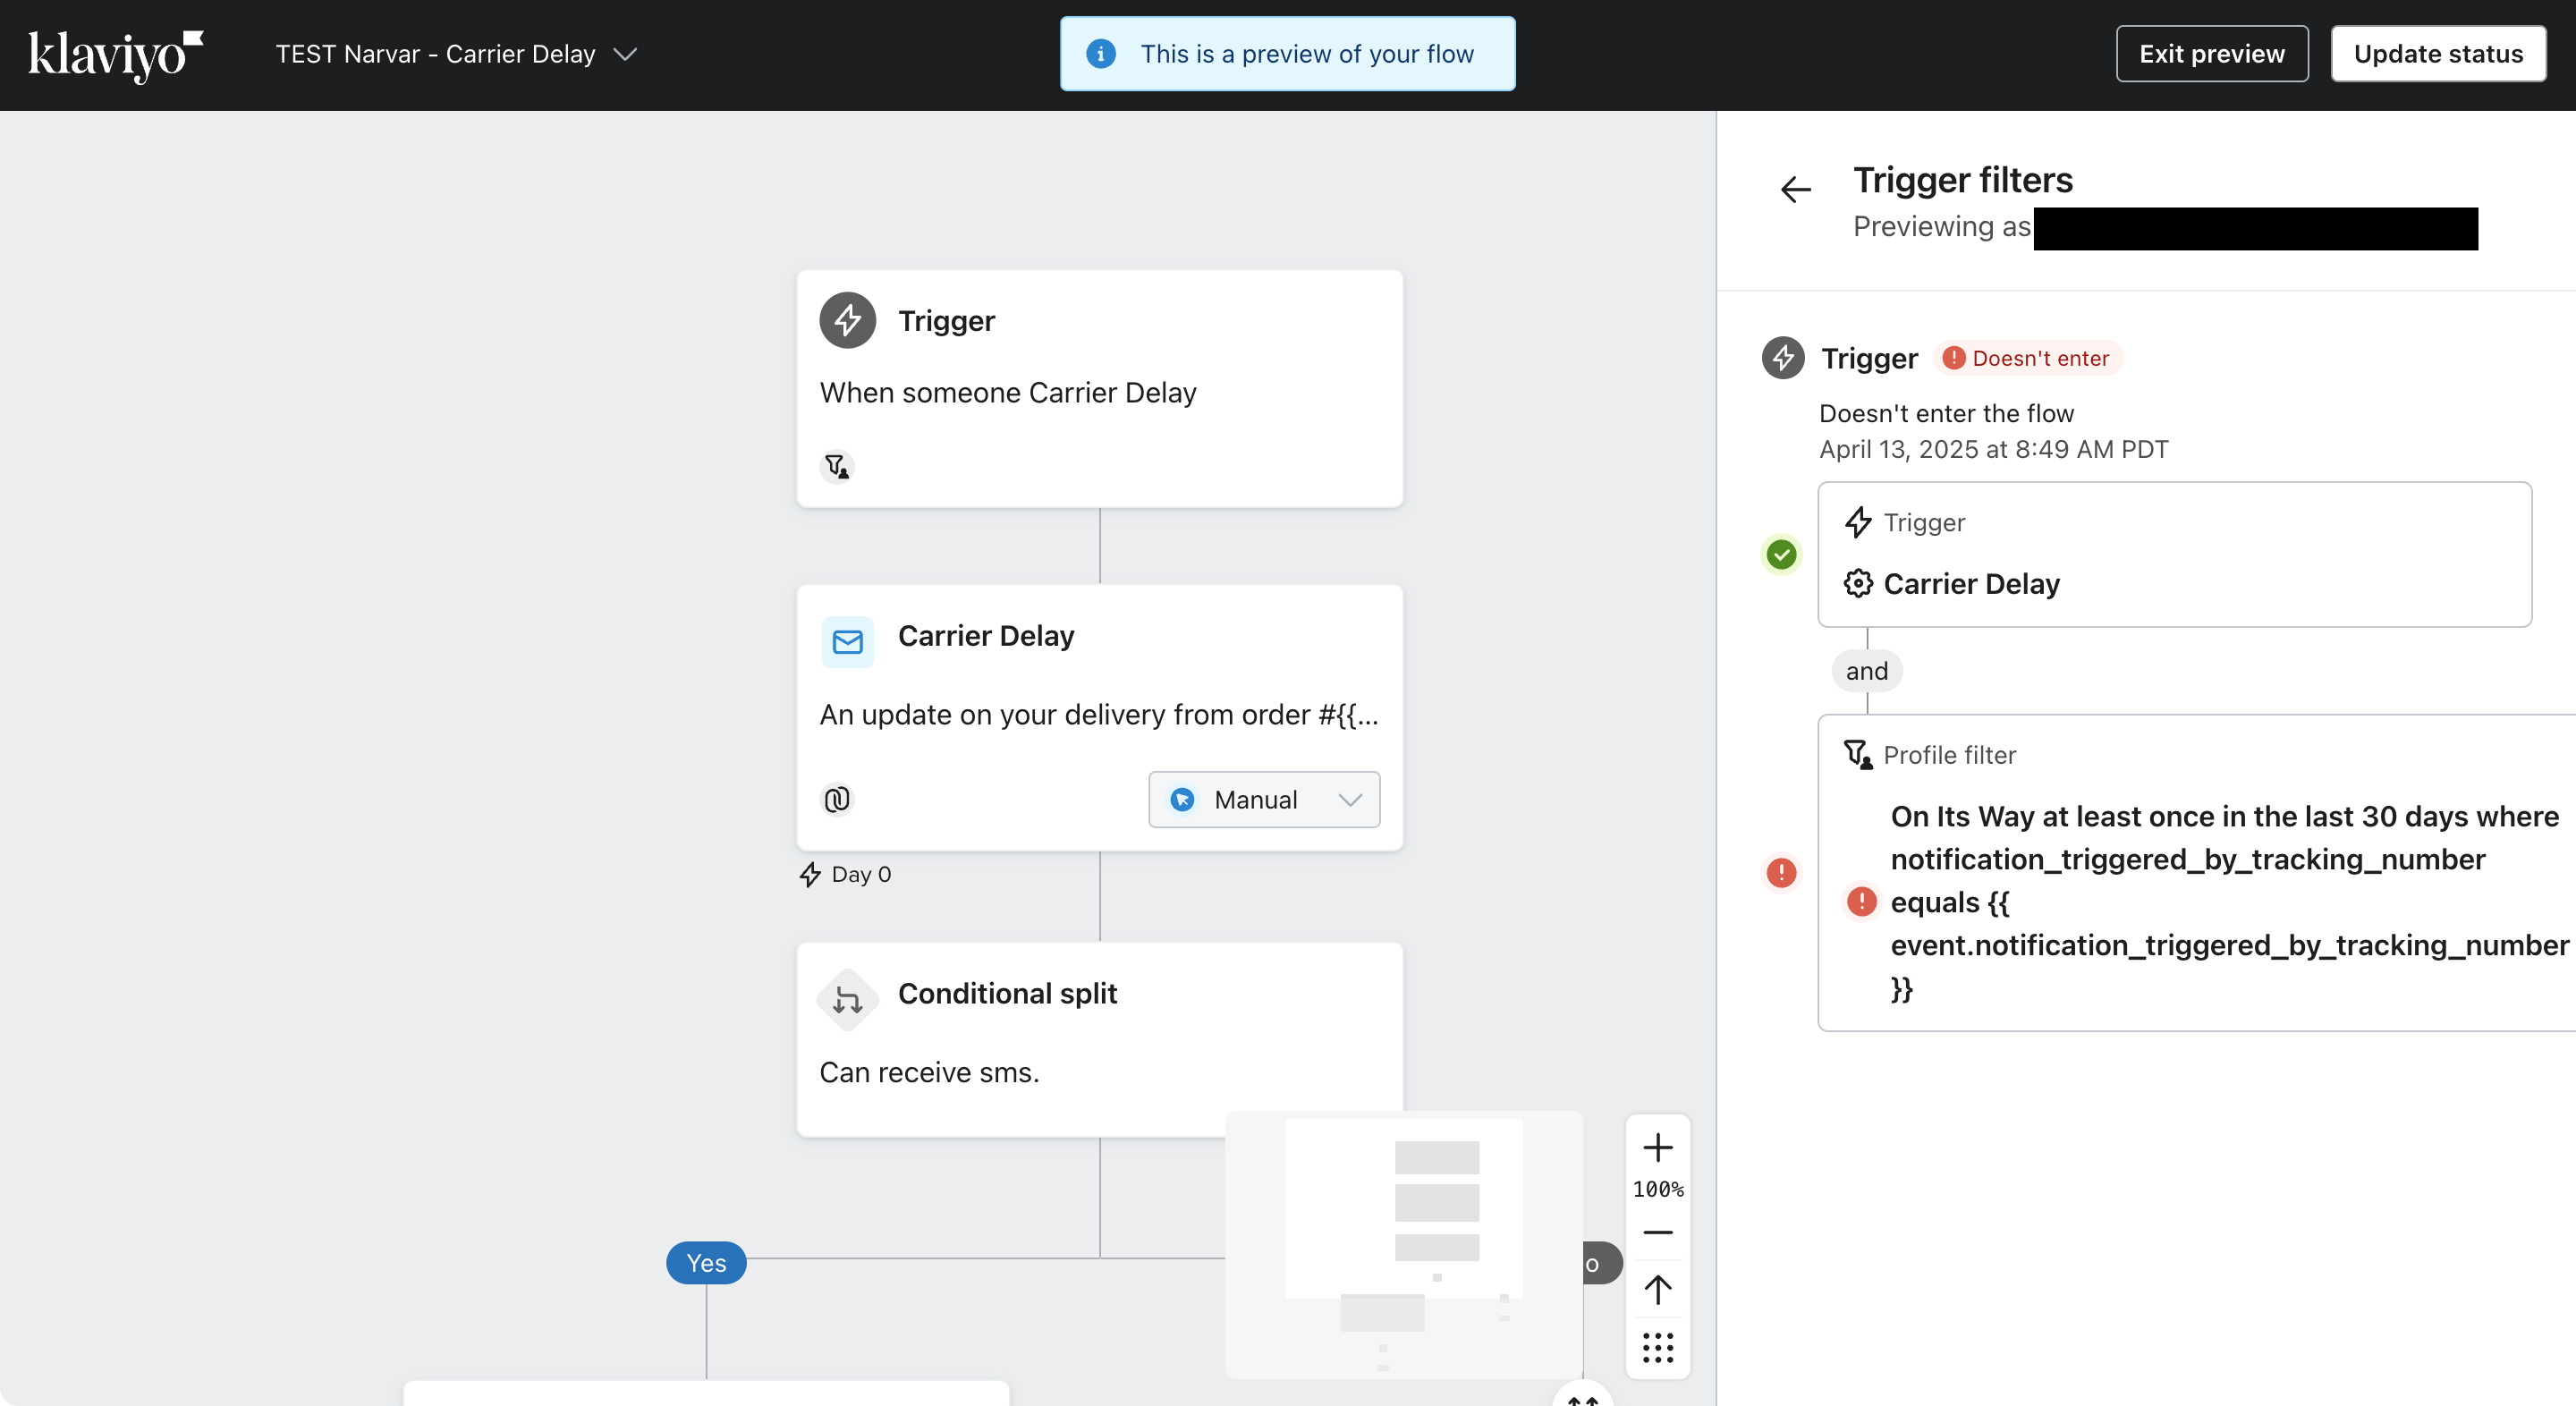Image resolution: width=2576 pixels, height=1406 pixels.
Task: Click the Trigger filters heading
Action: pyautogui.click(x=1963, y=180)
